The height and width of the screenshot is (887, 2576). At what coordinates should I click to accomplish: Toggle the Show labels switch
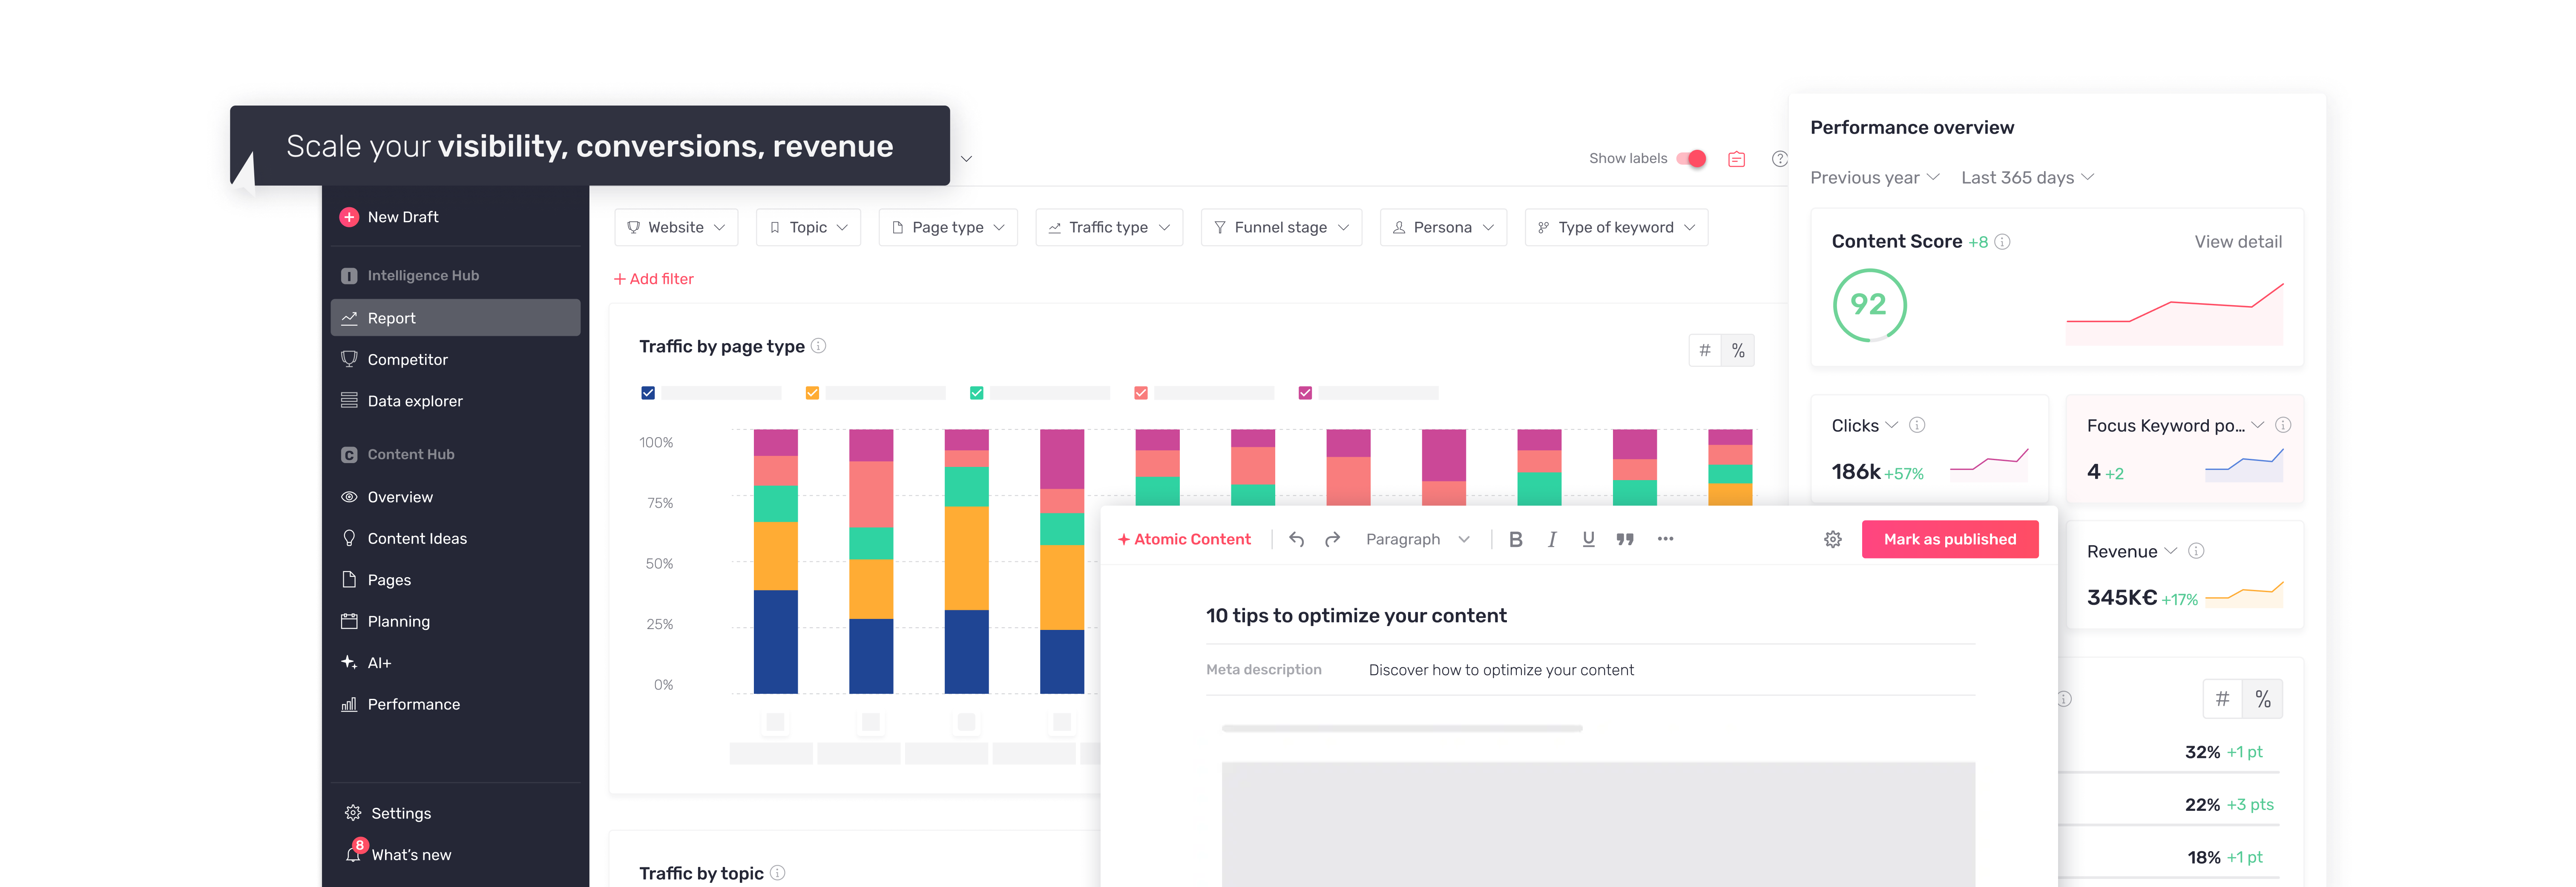tap(1691, 159)
